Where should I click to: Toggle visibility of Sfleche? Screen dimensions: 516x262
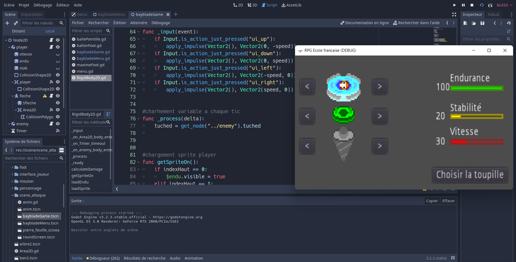point(58,103)
